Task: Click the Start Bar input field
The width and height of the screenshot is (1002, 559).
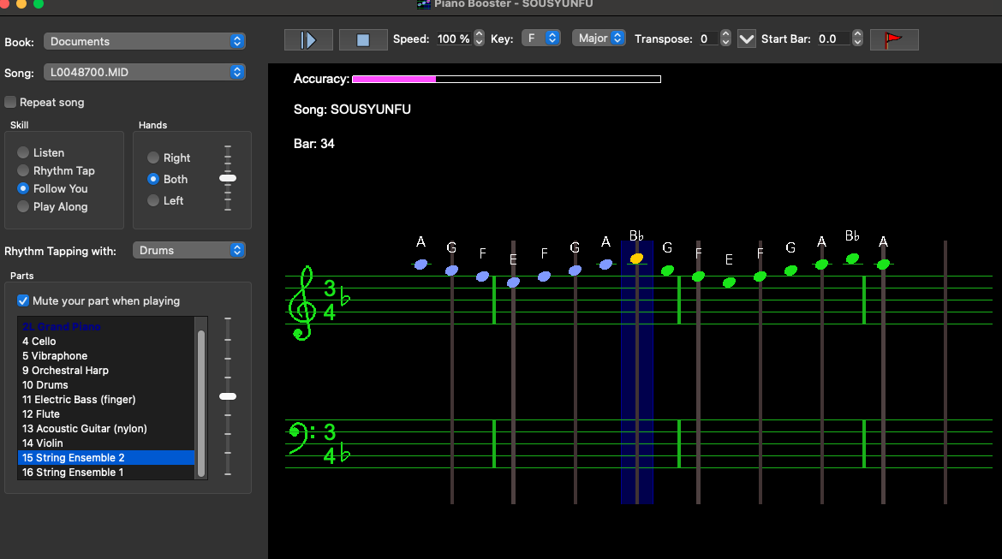Action: click(x=833, y=39)
